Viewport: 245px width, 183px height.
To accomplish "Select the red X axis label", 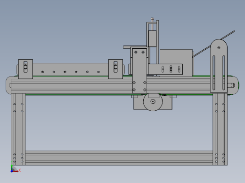I will [x=20, y=170].
